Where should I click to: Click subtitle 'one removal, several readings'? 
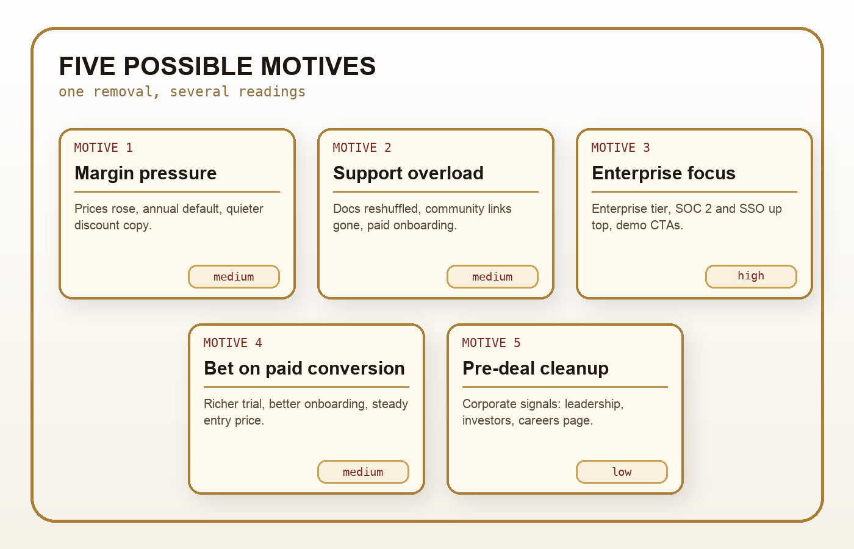[x=182, y=91]
